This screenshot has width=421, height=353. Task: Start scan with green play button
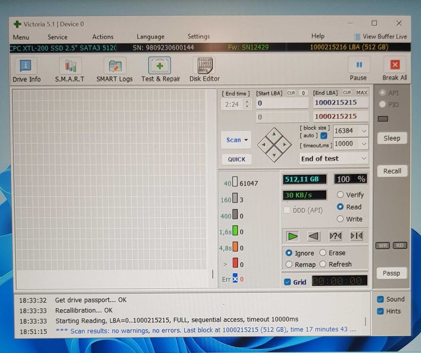point(293,236)
